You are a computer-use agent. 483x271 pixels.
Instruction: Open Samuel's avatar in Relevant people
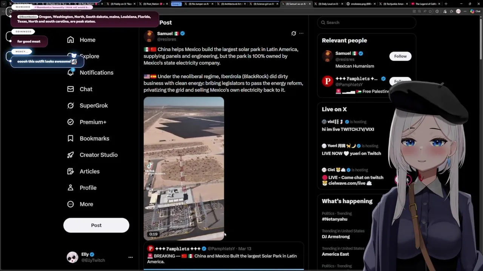tap(328, 56)
